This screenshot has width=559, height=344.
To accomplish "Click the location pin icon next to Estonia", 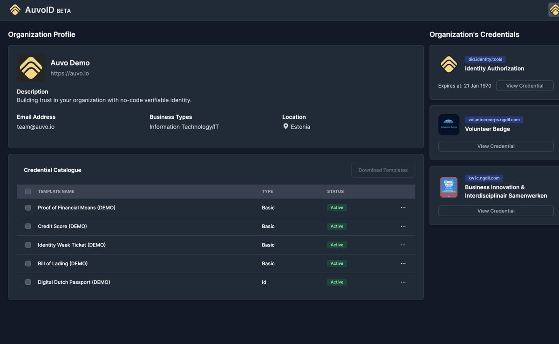I will [x=286, y=125].
